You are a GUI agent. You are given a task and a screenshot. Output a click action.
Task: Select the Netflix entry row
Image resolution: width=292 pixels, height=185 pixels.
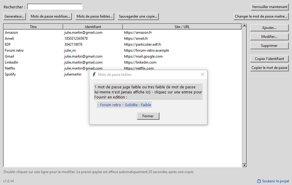click(122, 68)
